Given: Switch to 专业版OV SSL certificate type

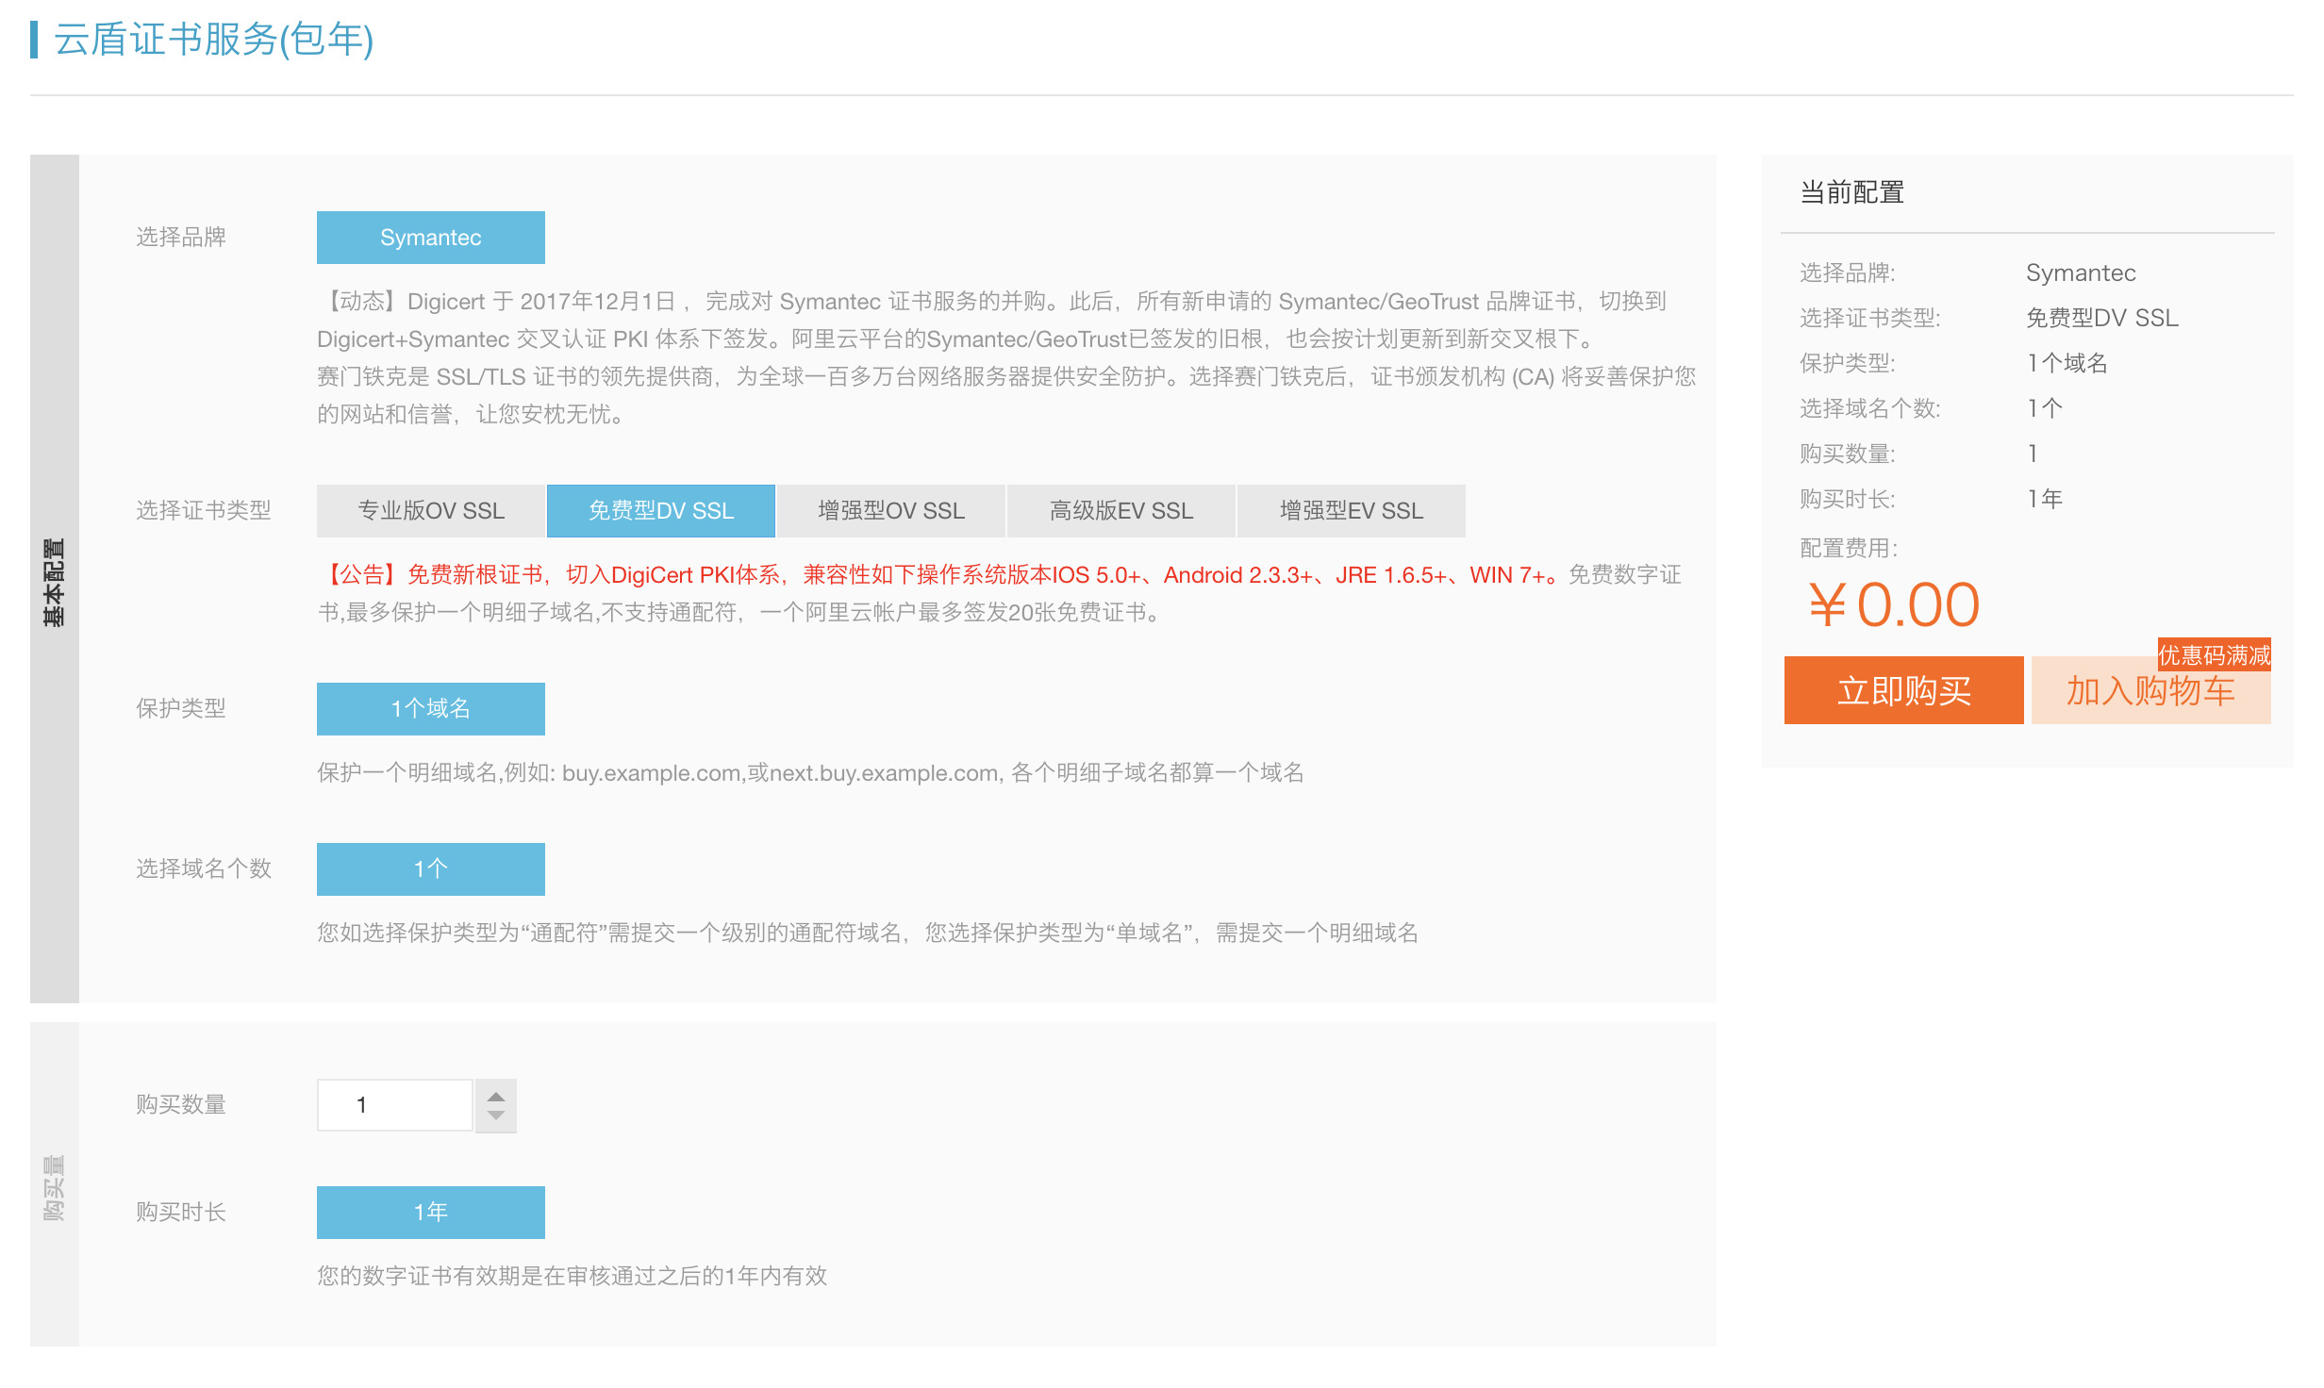Looking at the screenshot, I should [x=430, y=510].
